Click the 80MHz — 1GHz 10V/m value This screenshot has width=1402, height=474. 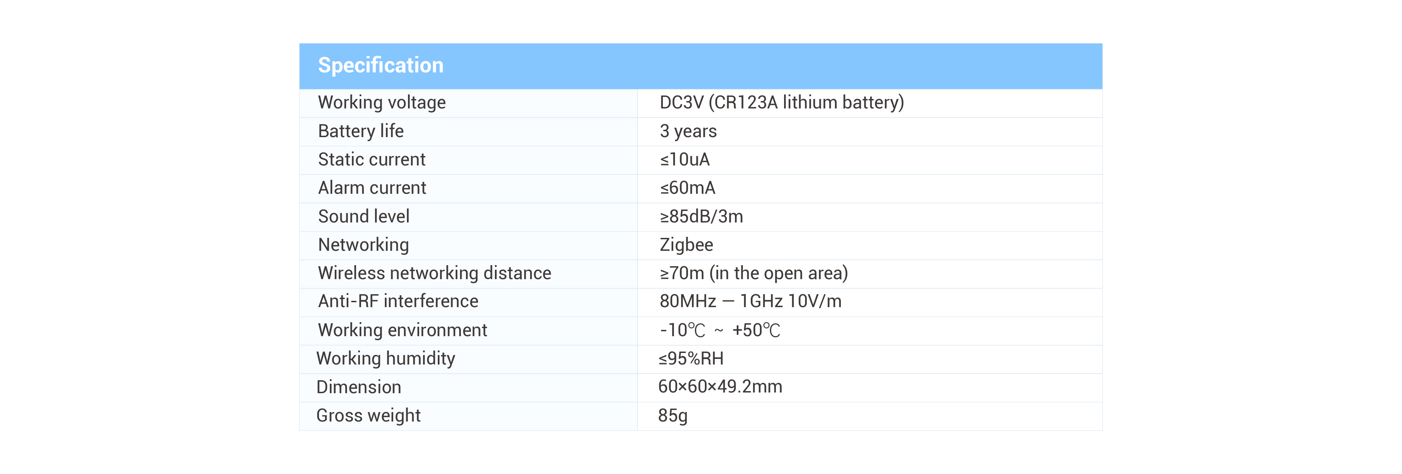click(x=750, y=301)
